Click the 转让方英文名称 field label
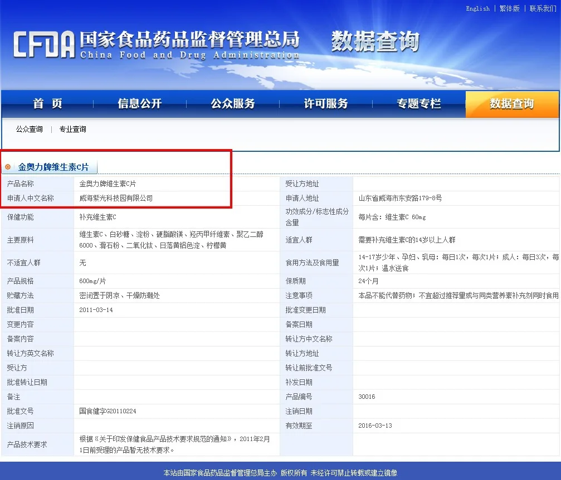The width and height of the screenshot is (561, 480). [x=31, y=354]
